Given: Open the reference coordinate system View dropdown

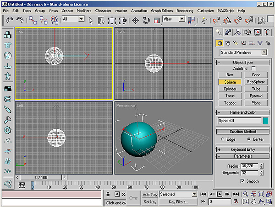Looking at the screenshot, I should 174,19.
